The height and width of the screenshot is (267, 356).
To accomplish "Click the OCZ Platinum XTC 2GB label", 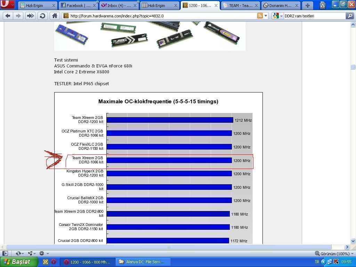I will (82, 133).
